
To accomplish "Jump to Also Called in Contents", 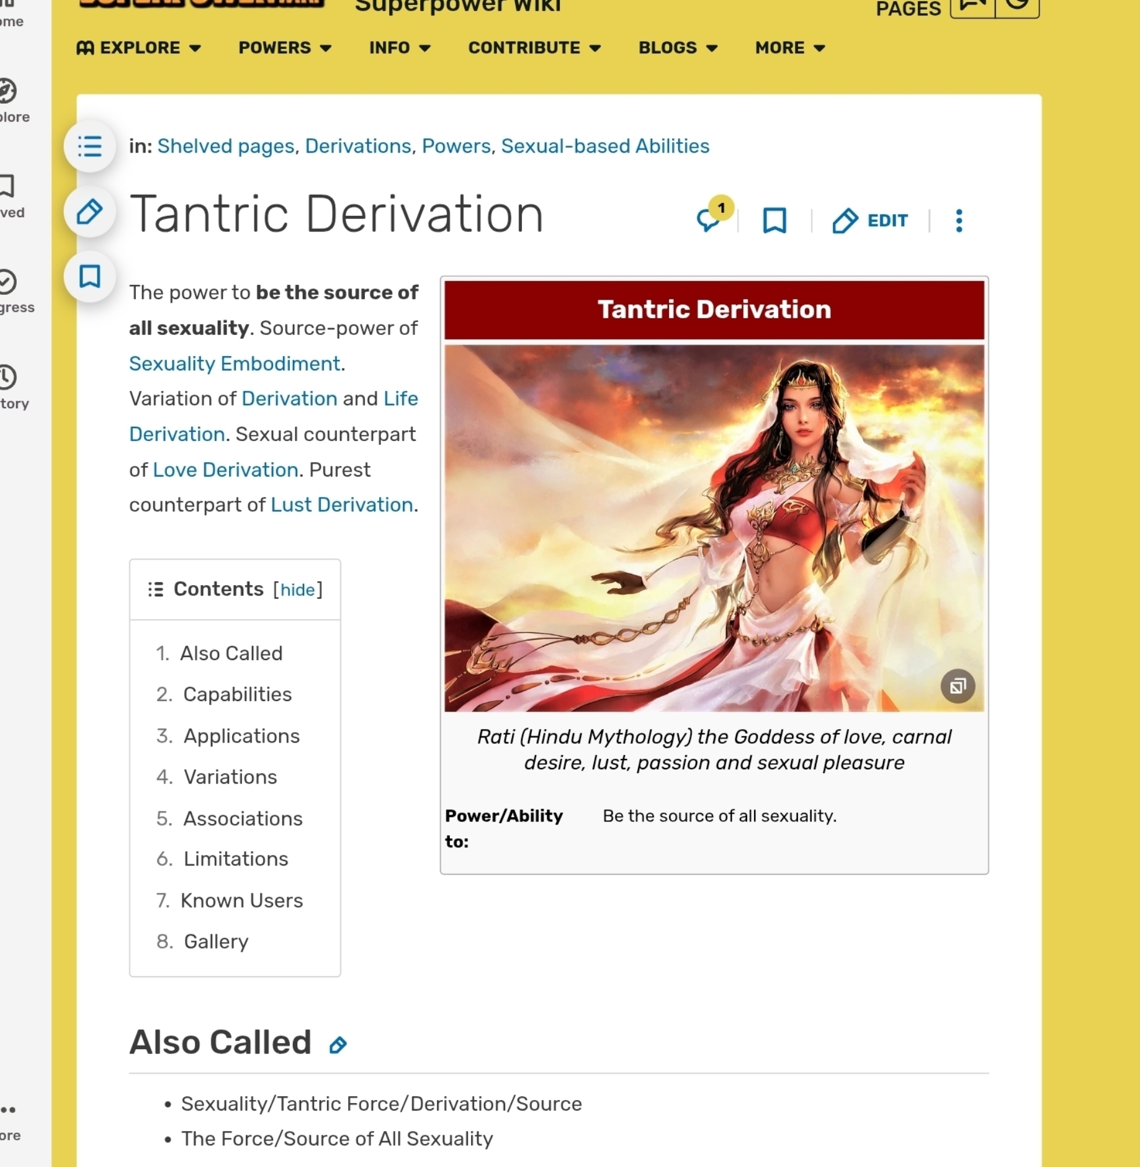I will (x=231, y=653).
